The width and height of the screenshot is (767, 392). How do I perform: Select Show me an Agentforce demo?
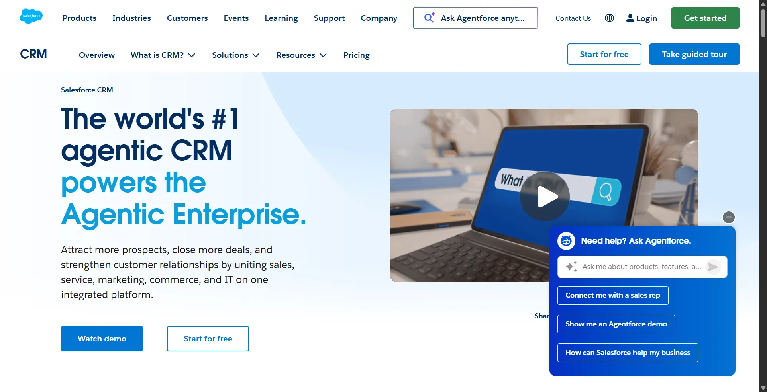click(616, 324)
